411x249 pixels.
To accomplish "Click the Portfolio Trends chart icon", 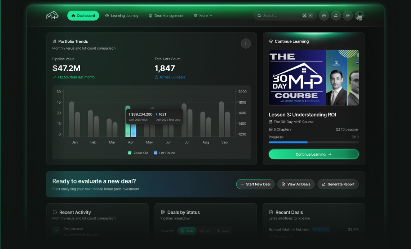I will 54,41.
